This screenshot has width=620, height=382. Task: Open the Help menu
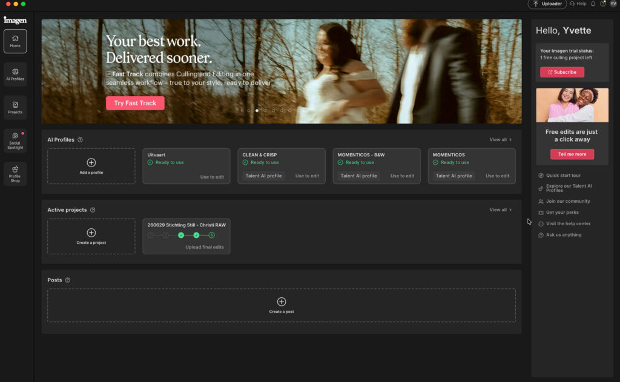pyautogui.click(x=578, y=4)
